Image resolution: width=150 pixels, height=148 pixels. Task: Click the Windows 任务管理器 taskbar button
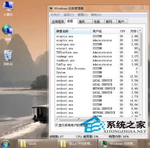[118, 144]
